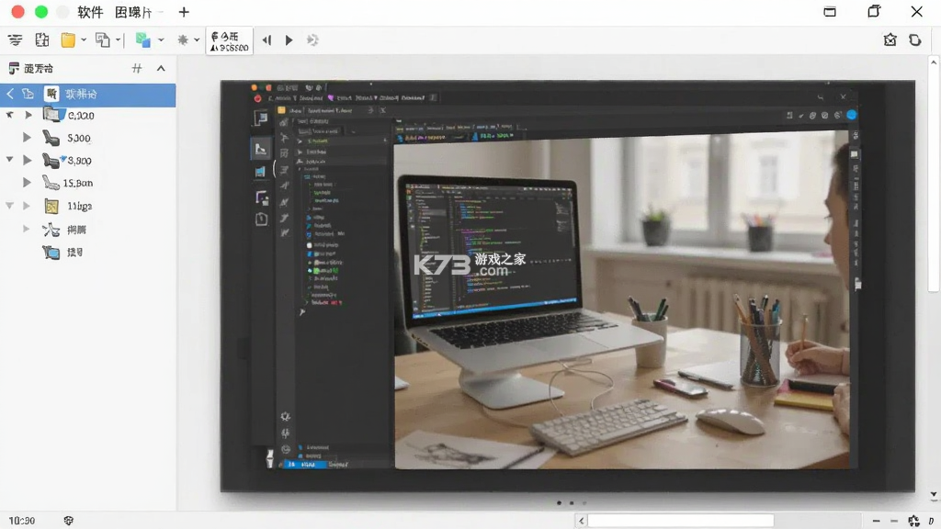Expand the C,000 tree row
The width and height of the screenshot is (941, 529).
(x=28, y=115)
